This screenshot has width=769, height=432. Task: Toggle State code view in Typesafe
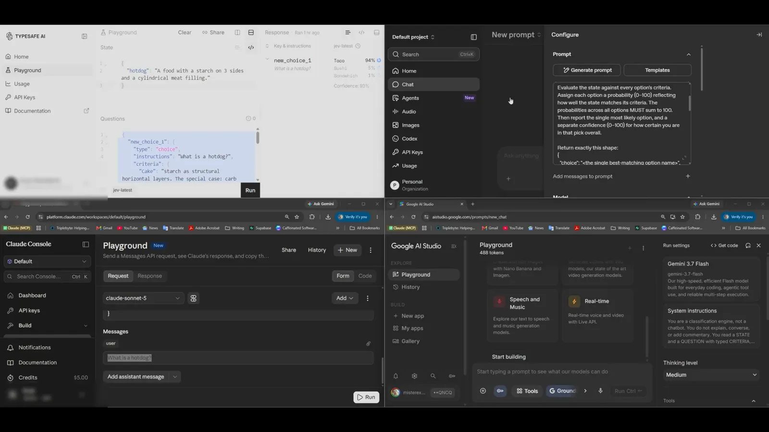[x=251, y=48]
